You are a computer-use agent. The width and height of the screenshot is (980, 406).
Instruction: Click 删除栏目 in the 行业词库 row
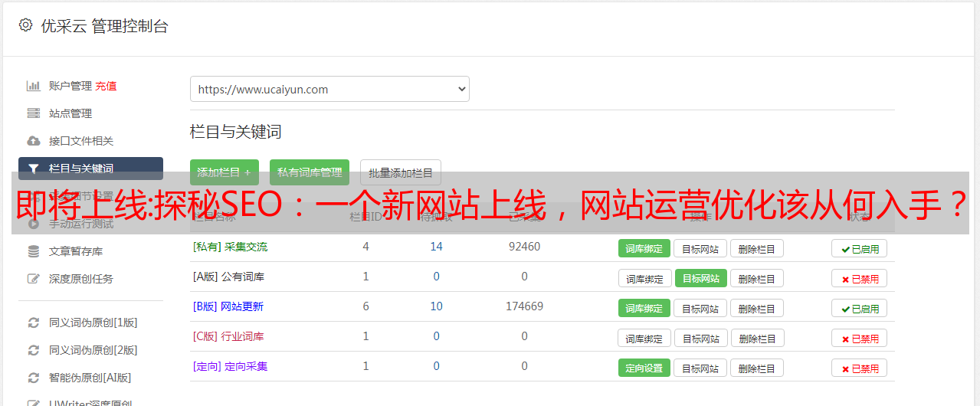[756, 338]
